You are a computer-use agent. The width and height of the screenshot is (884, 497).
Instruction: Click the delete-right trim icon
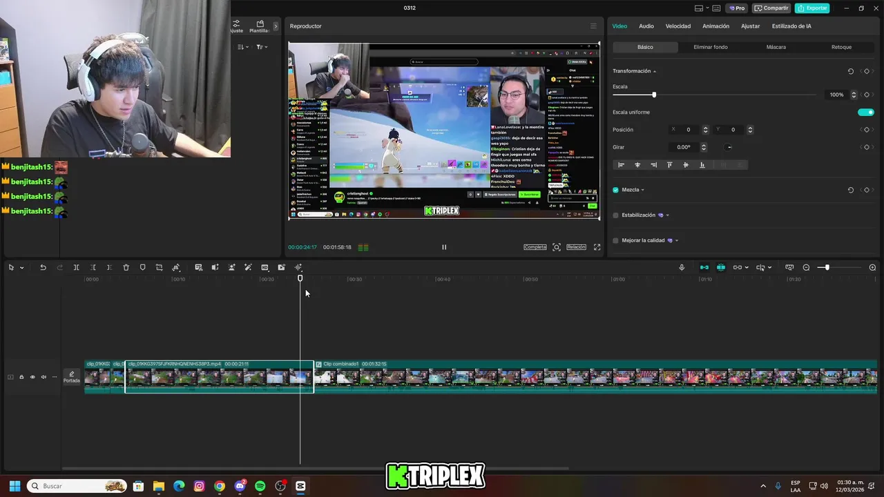click(109, 267)
